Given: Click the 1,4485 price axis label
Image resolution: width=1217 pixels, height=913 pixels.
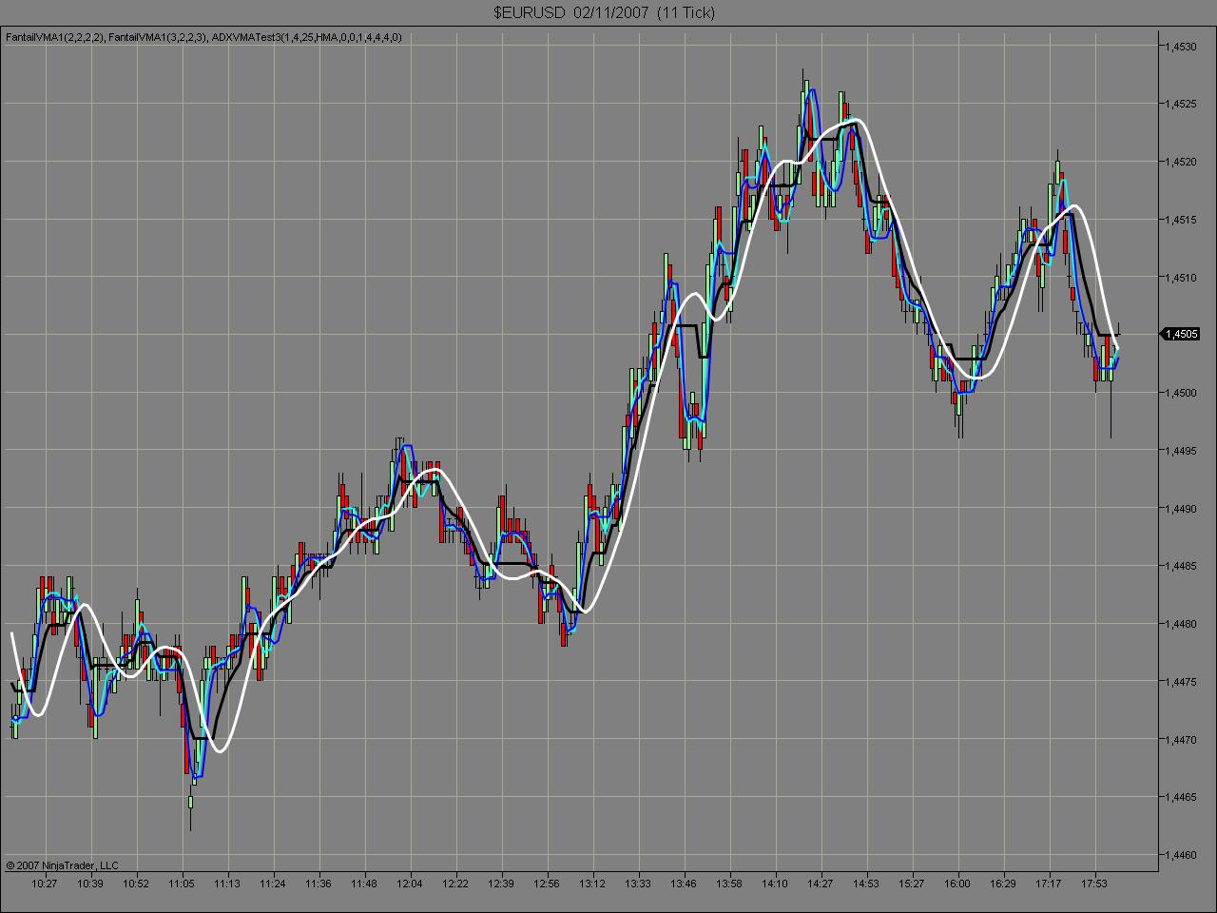Looking at the screenshot, I should pyautogui.click(x=1182, y=566).
